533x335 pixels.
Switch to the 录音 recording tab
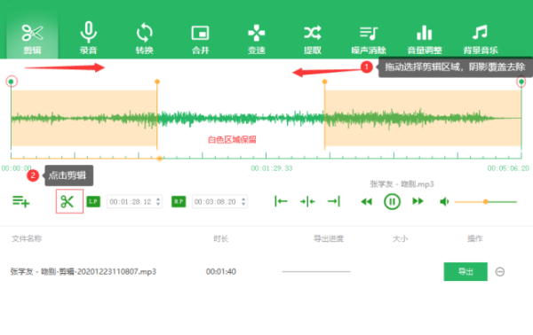[x=88, y=38]
